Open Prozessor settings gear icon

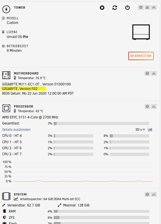147,106
